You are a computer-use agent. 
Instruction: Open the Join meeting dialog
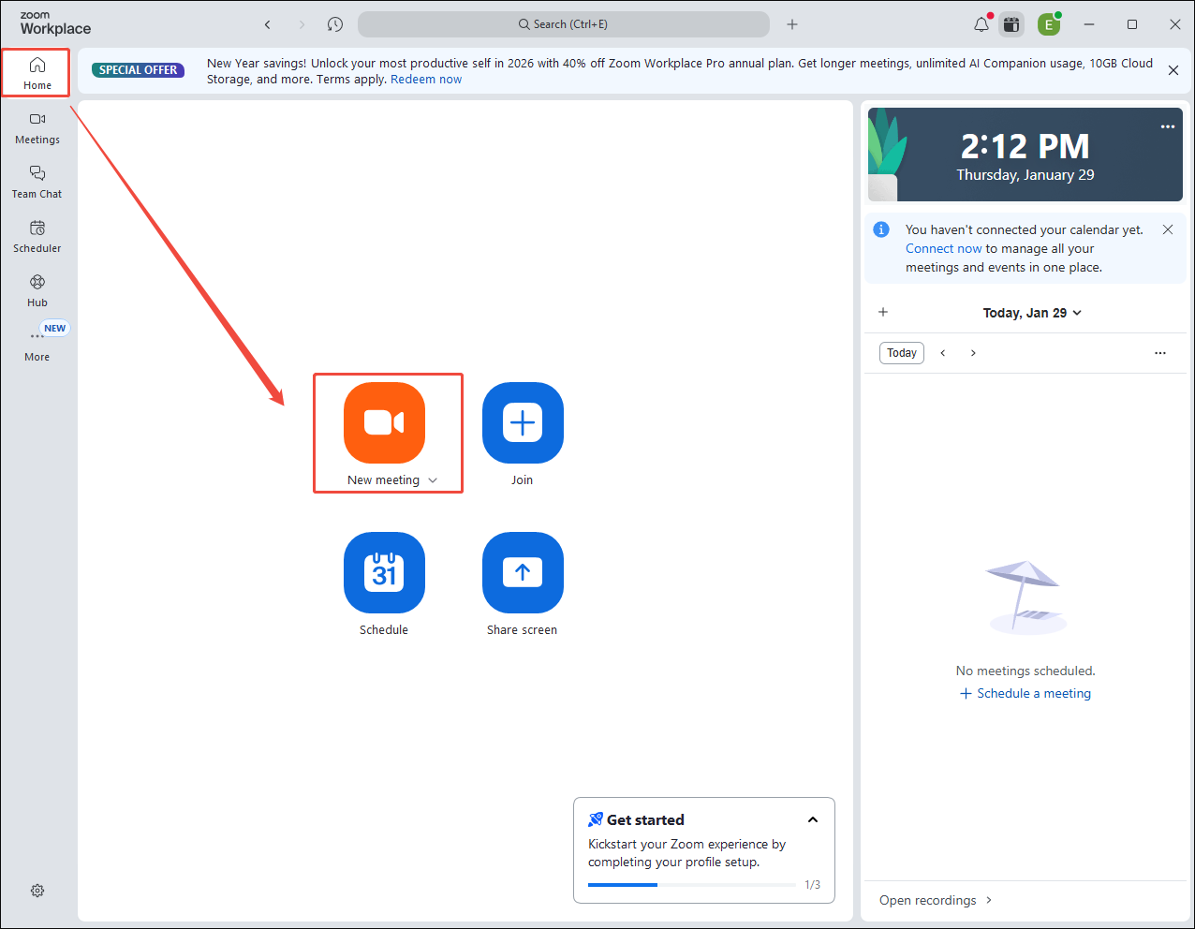[522, 423]
